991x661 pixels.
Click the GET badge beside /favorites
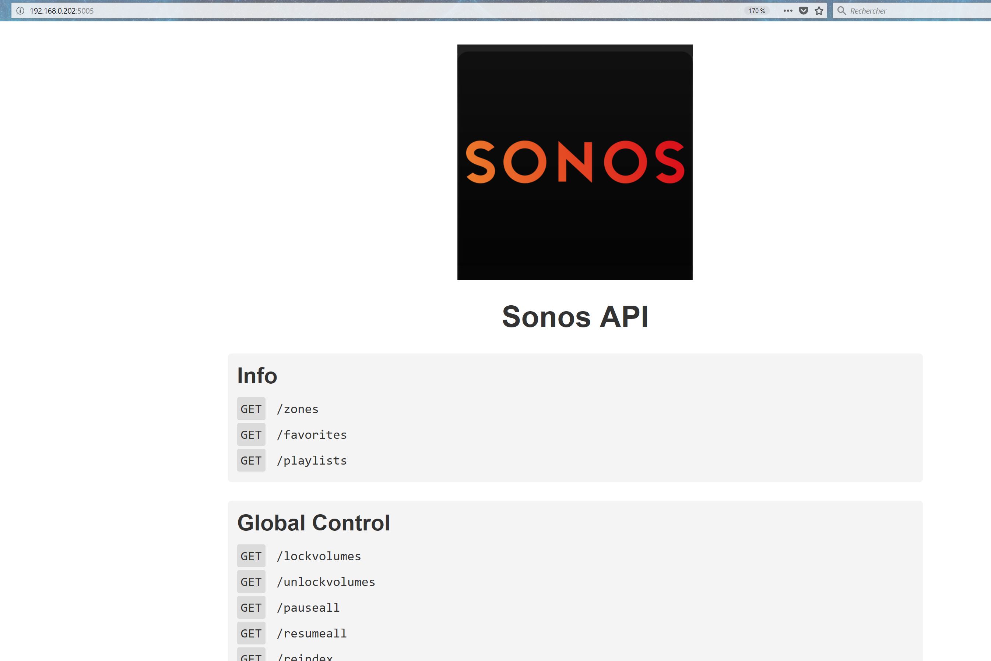251,435
